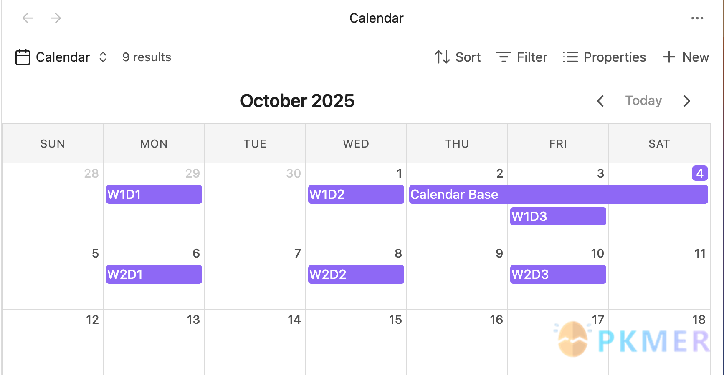Image resolution: width=724 pixels, height=375 pixels.
Task: Open the Calendar Base event spanning multiple days
Action: 454,194
